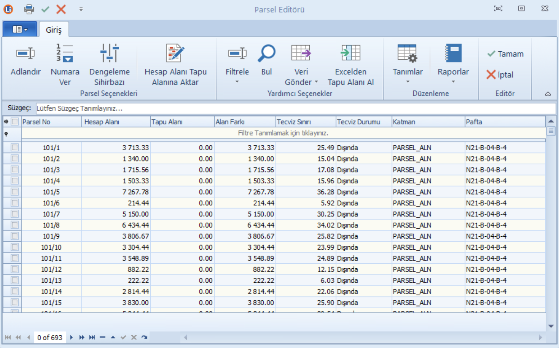
Task: Go to next page in navigator
Action: click(x=82, y=337)
